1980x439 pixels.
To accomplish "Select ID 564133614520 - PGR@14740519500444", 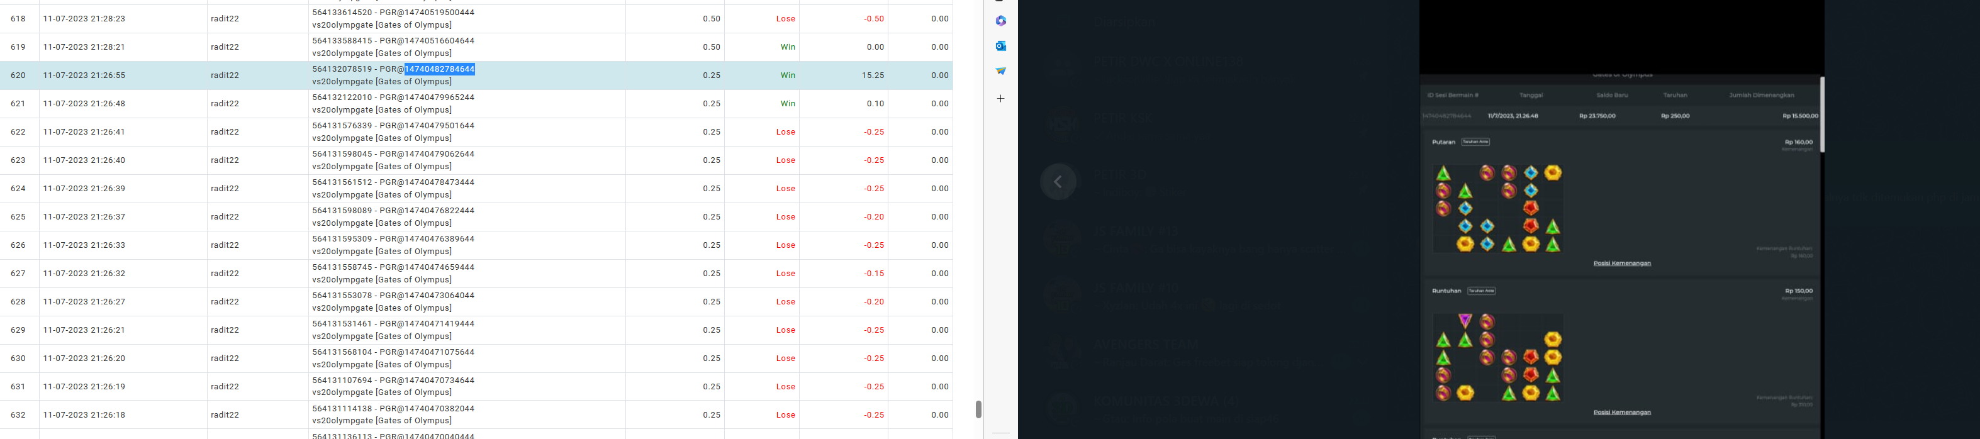I will point(393,13).
